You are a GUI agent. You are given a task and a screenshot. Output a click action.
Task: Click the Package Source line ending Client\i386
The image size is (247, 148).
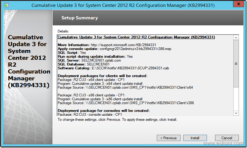126,103
